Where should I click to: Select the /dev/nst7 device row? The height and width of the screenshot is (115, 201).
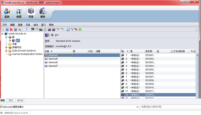coord(82,66)
